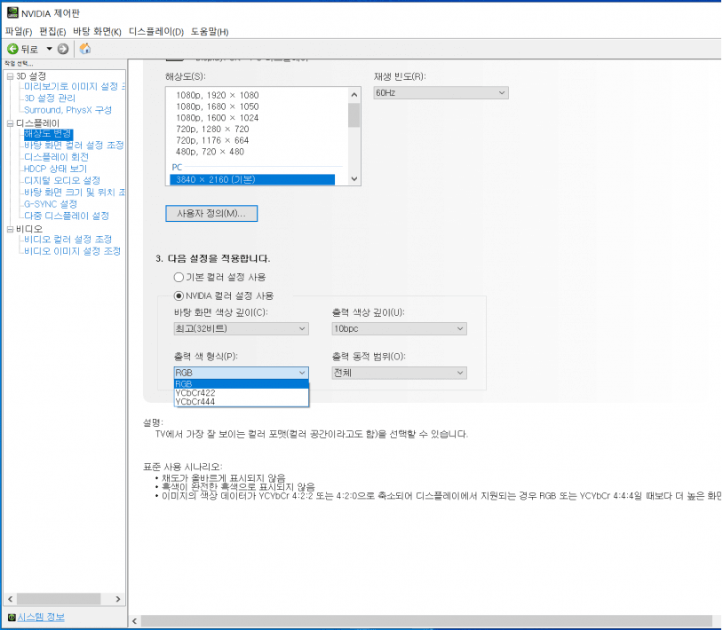Select G-SYNC 설정 in the sidebar tree
Screen dimensions: 723x630
click(51, 204)
